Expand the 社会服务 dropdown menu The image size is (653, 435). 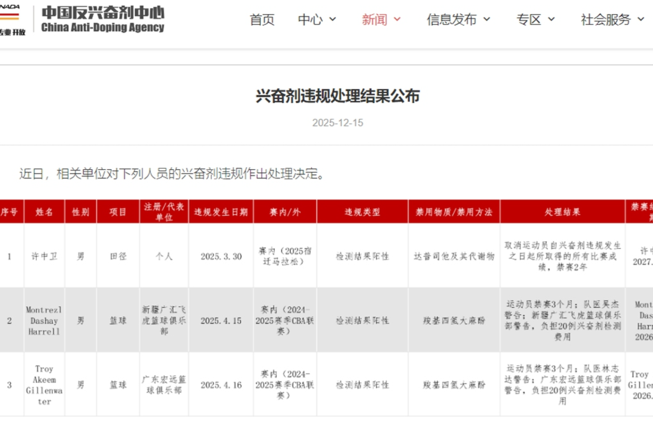click(606, 20)
